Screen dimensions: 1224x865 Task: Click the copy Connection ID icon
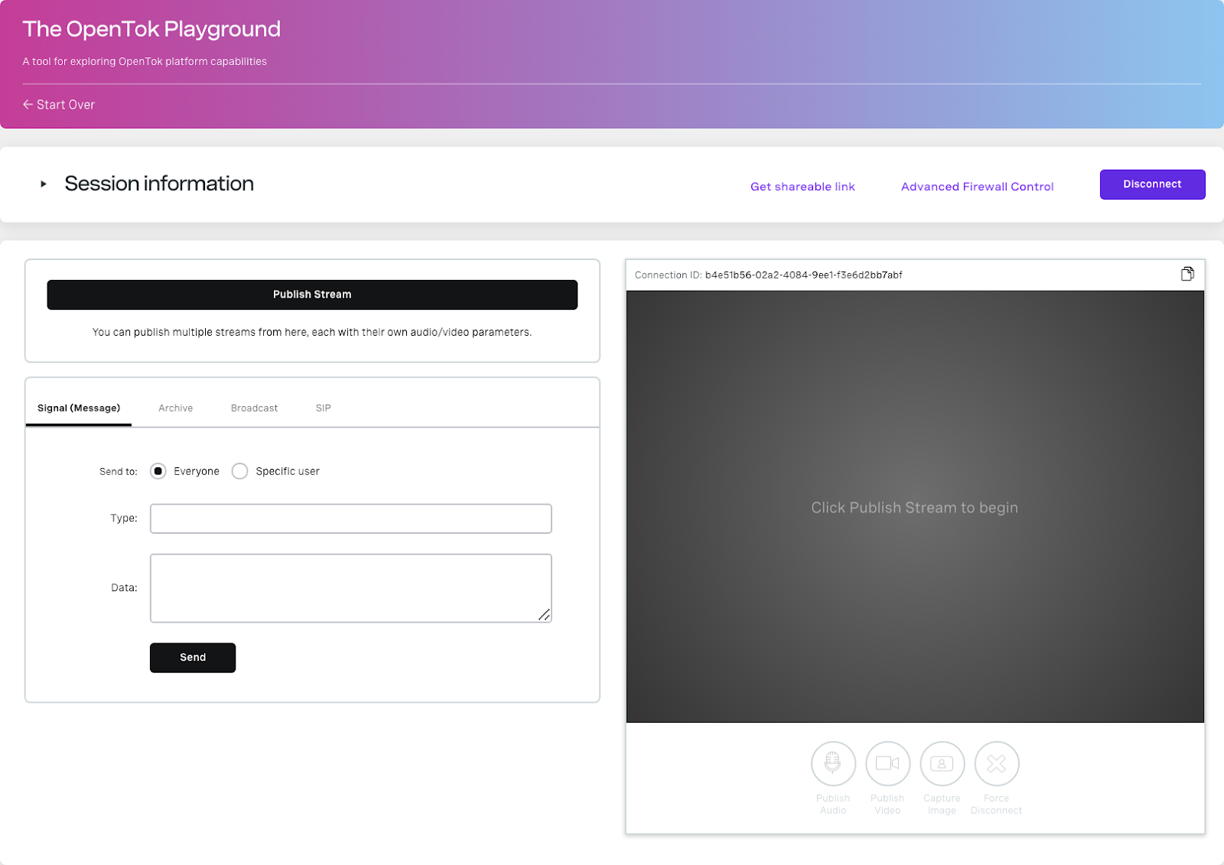tap(1187, 274)
